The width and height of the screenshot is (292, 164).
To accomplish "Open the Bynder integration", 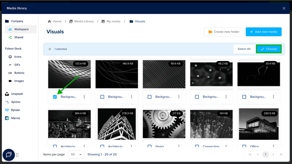I will tap(13, 110).
